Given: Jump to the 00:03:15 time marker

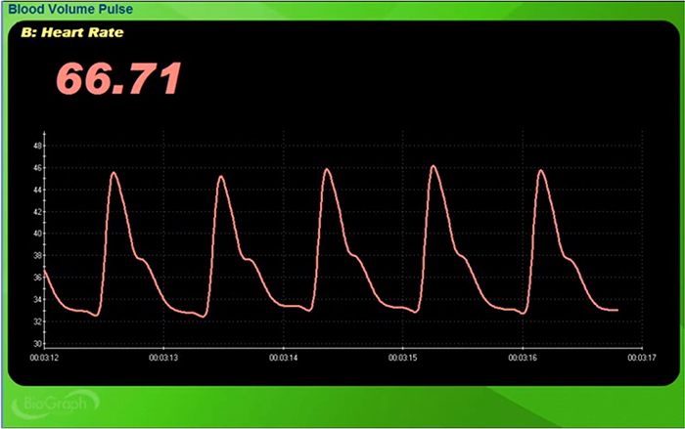Looking at the screenshot, I should [401, 359].
